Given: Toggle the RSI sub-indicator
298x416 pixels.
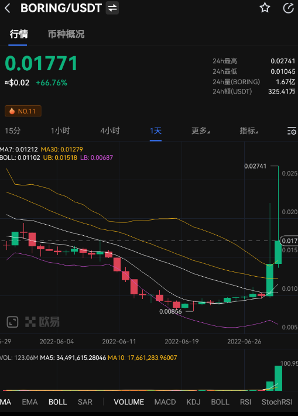Looking at the screenshot, I should [x=245, y=402].
